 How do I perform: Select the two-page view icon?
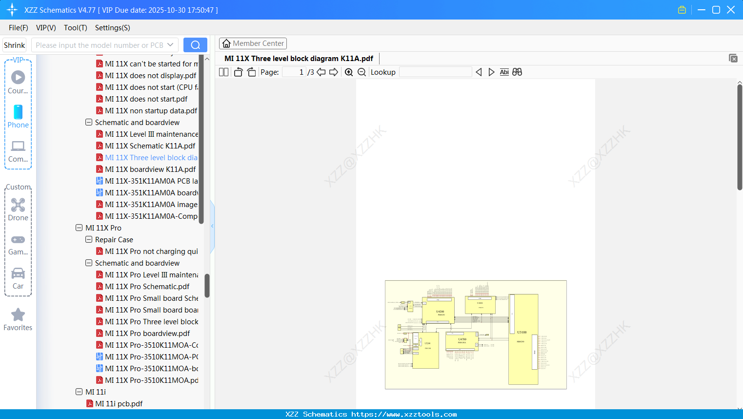(223, 72)
